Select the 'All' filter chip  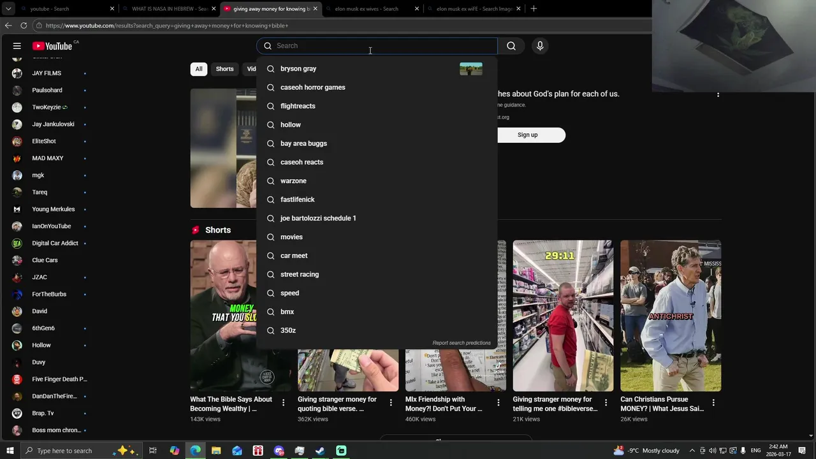coord(199,69)
